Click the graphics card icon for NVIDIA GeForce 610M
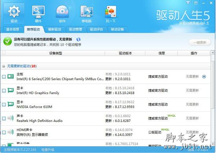The image size is (216, 153). 11,104
